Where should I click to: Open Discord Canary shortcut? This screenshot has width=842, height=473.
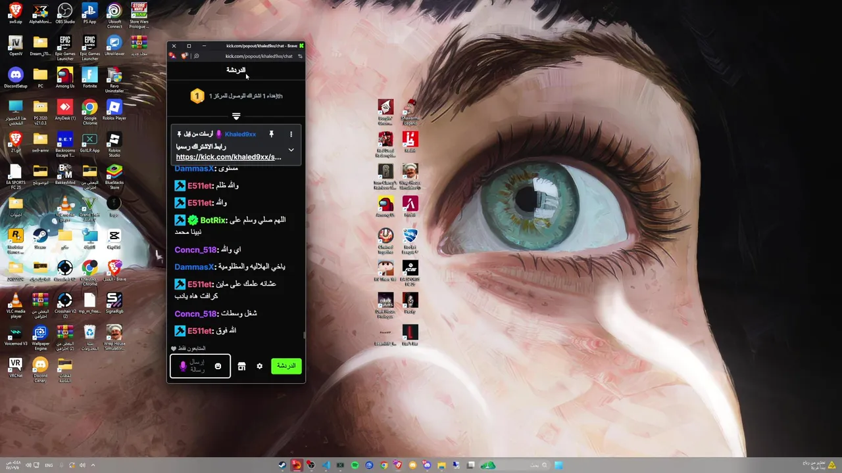click(x=40, y=370)
